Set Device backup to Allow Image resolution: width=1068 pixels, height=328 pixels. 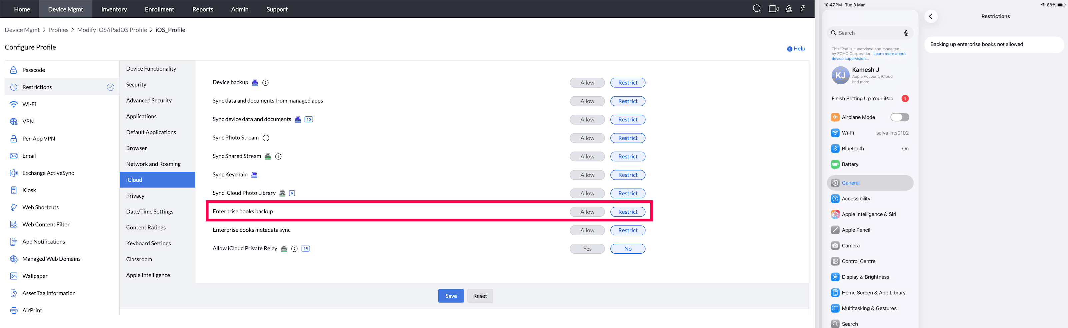pyautogui.click(x=587, y=83)
